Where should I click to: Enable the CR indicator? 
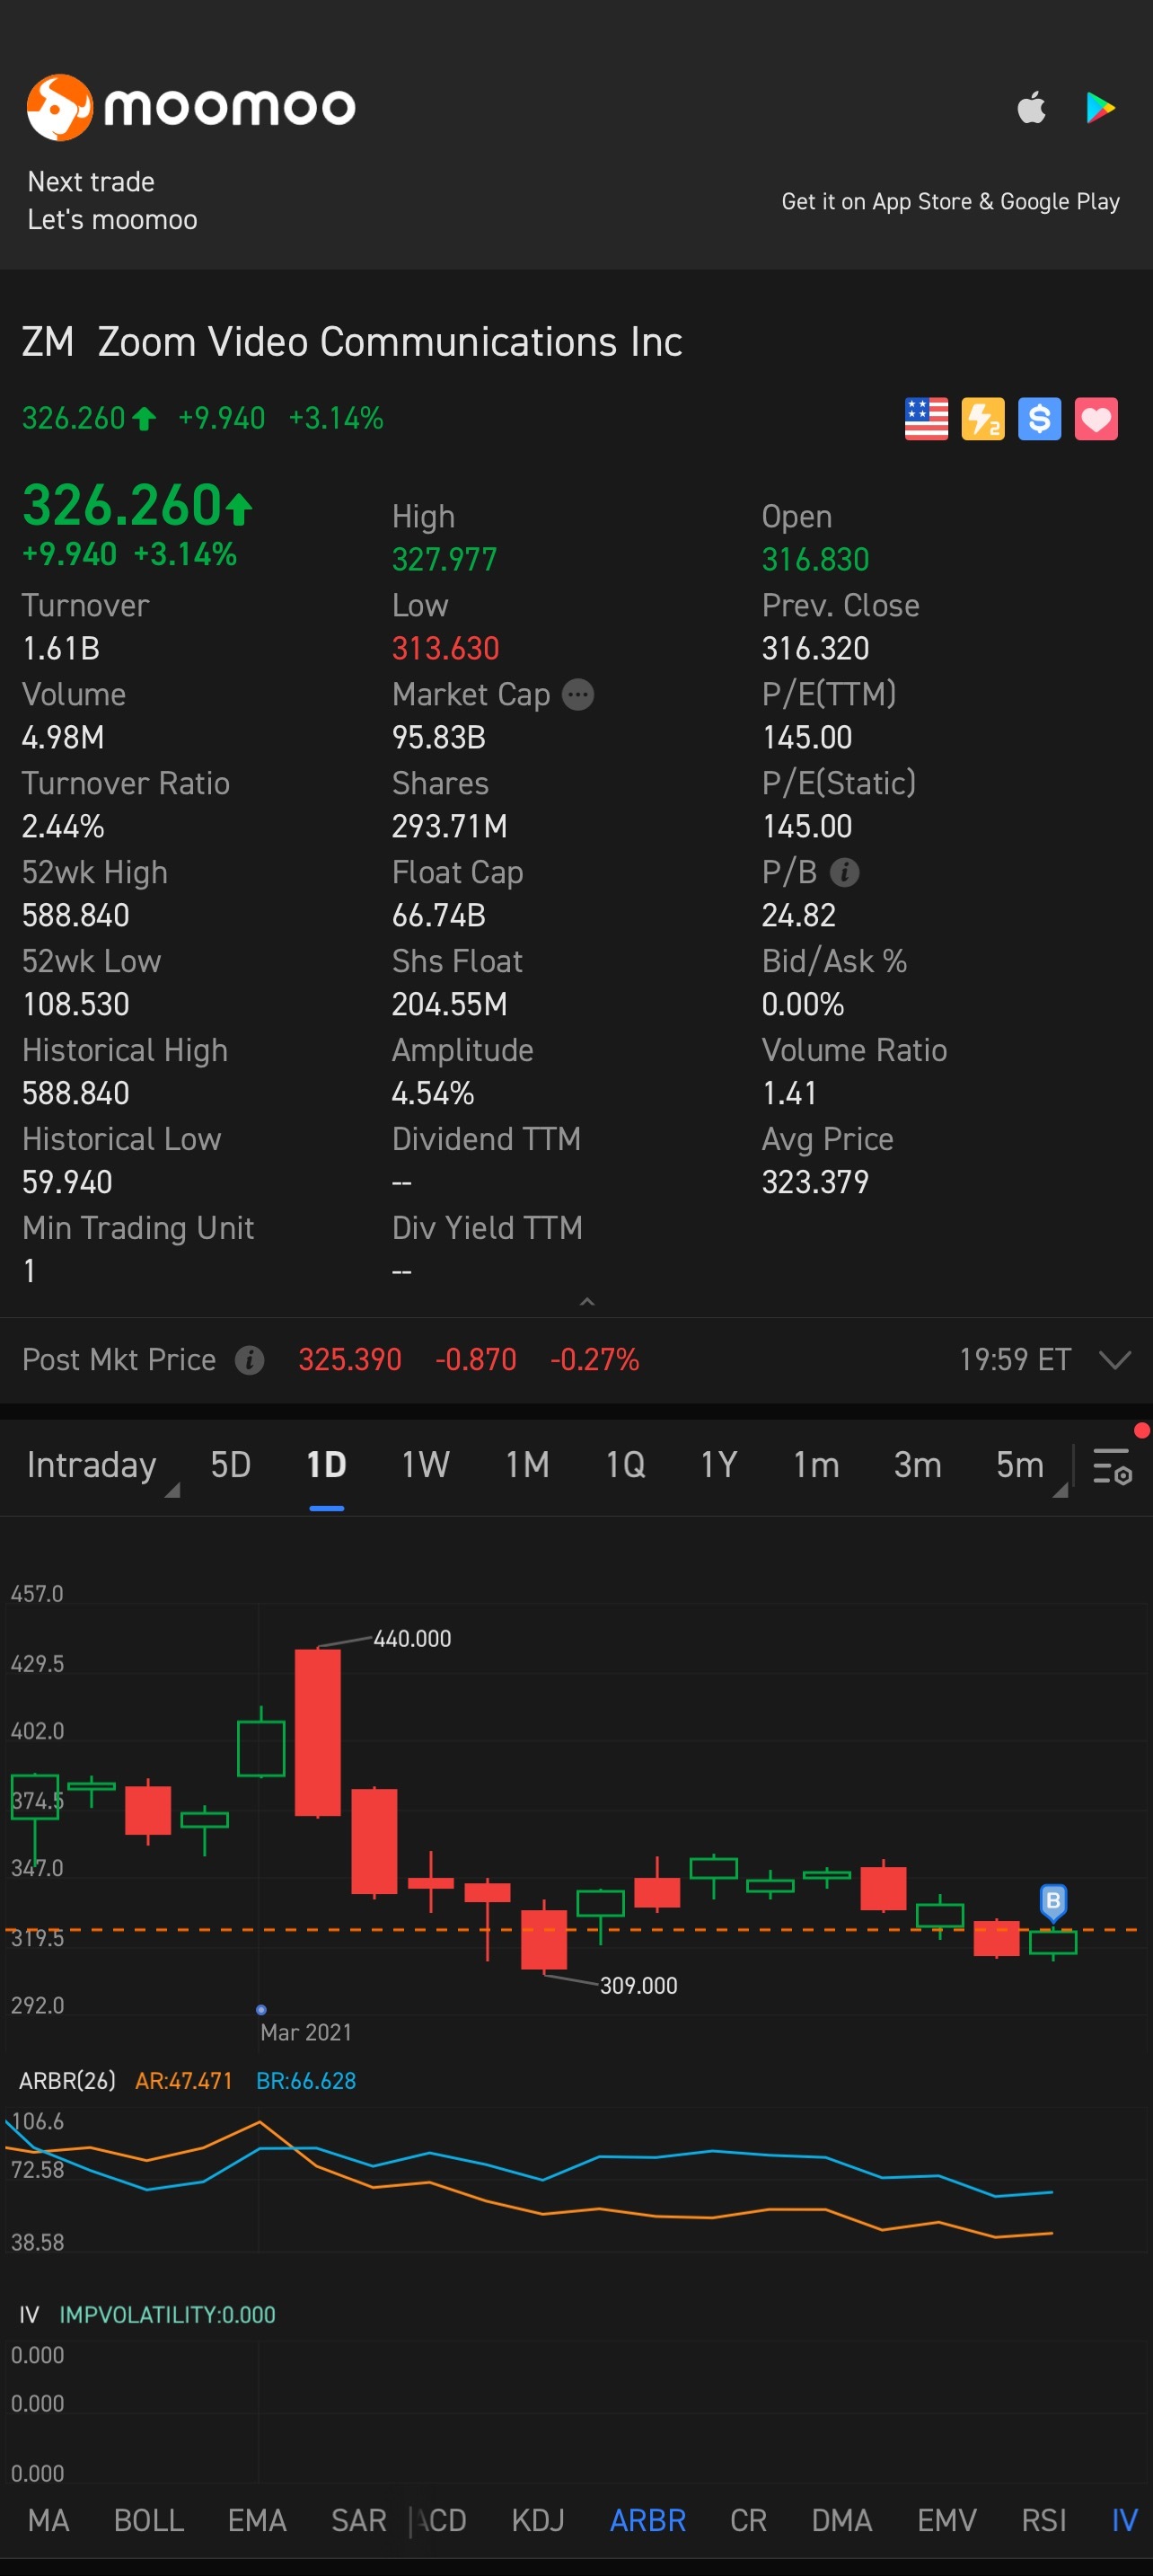748,2520
